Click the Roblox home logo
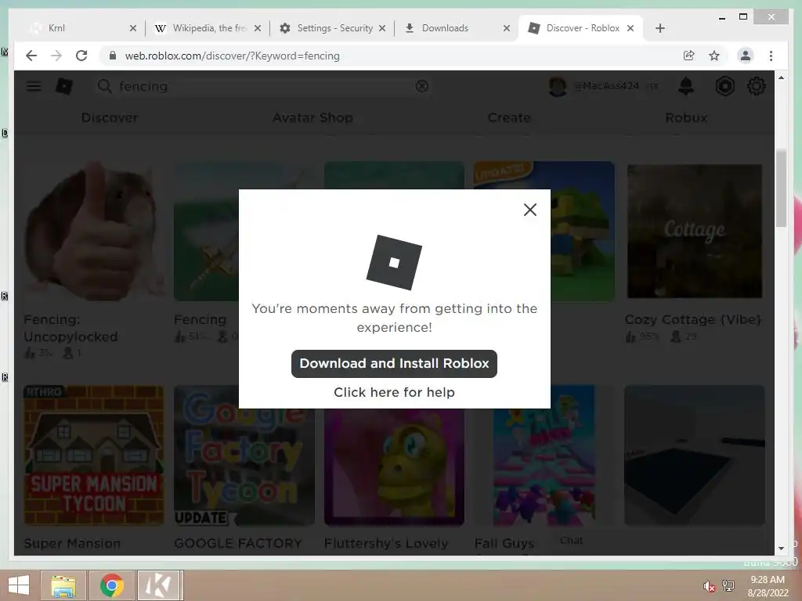 (64, 86)
